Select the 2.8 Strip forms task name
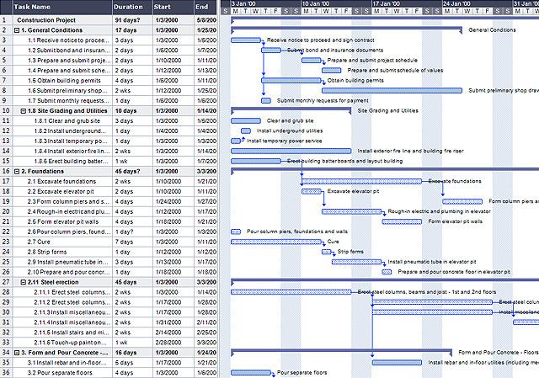The width and height of the screenshot is (539, 378). (x=47, y=252)
